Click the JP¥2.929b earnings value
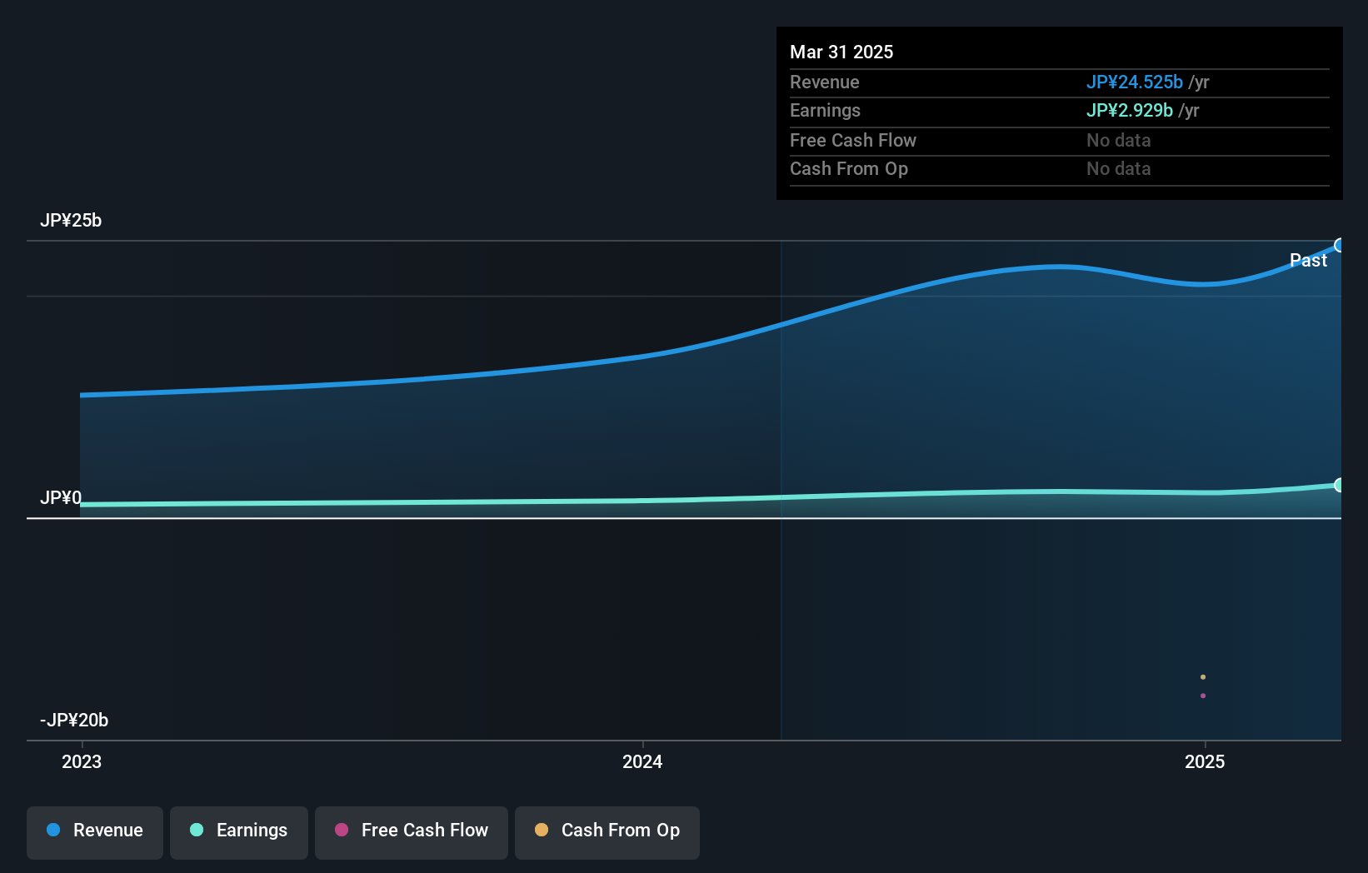The image size is (1368, 873). click(1130, 110)
